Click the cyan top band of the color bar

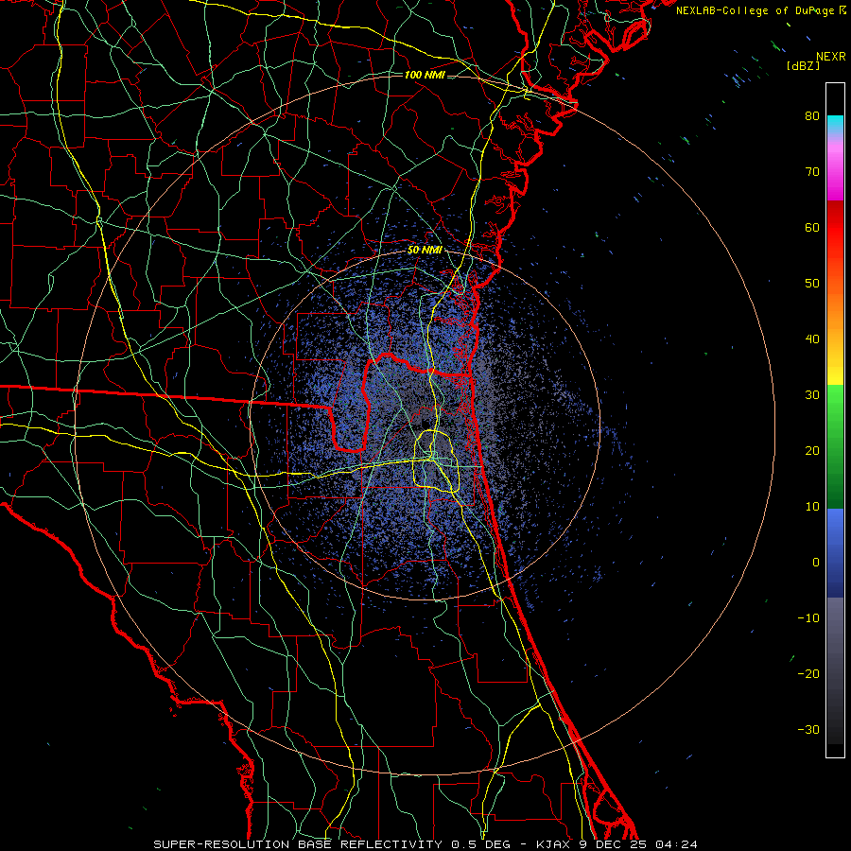pyautogui.click(x=835, y=125)
